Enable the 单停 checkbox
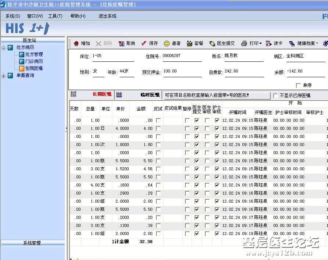Image resolution: width=328 pixels, height=260 pixels. pyautogui.click(x=298, y=85)
